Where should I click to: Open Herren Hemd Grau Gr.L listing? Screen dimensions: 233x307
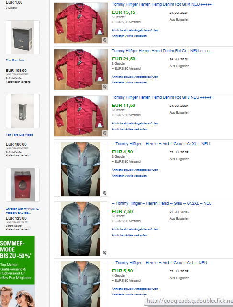point(159,263)
